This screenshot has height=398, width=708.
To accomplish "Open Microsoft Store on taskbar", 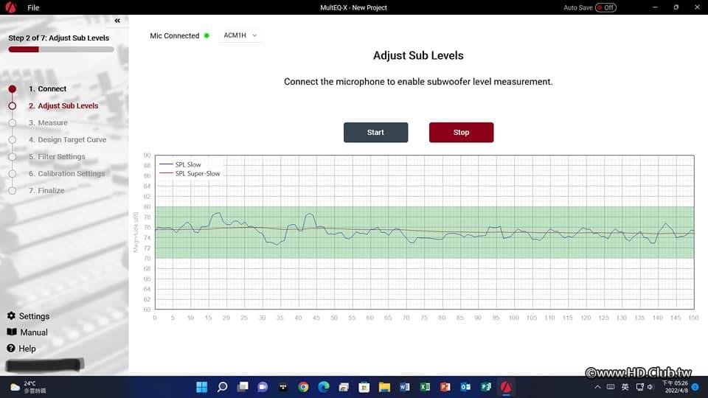I will tap(364, 387).
